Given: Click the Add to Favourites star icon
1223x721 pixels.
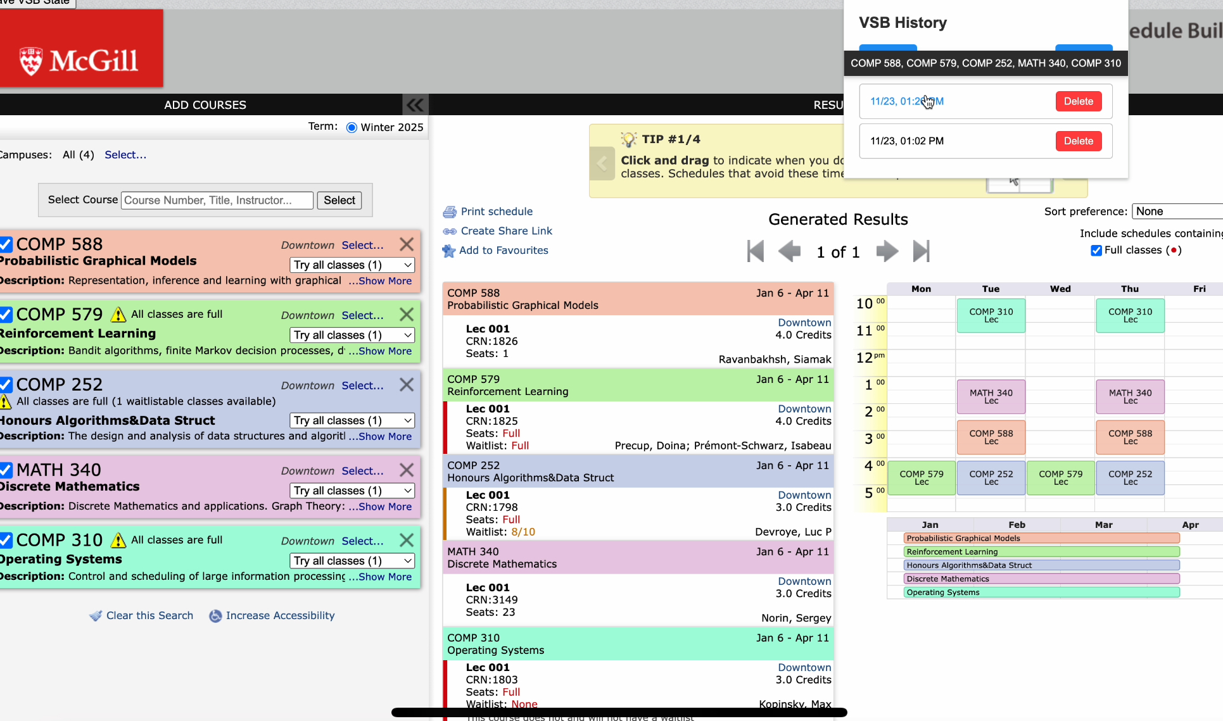Looking at the screenshot, I should pos(448,251).
